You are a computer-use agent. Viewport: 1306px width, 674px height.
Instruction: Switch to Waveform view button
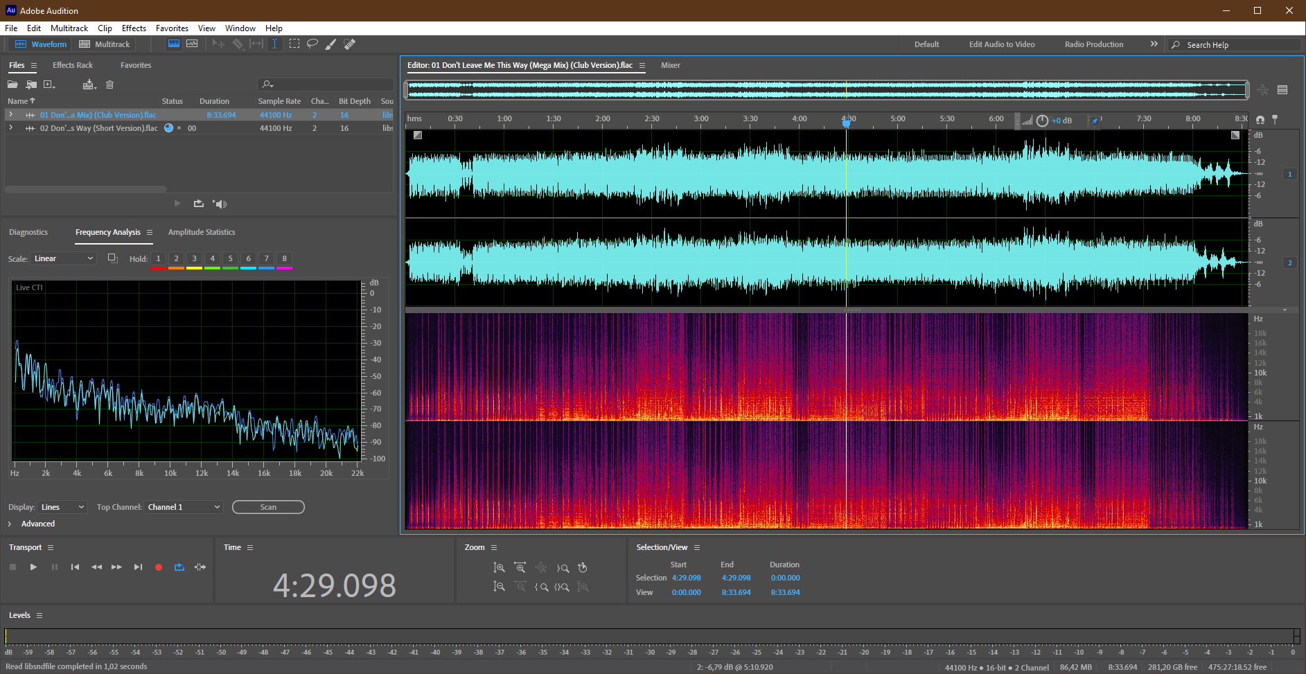(x=41, y=44)
